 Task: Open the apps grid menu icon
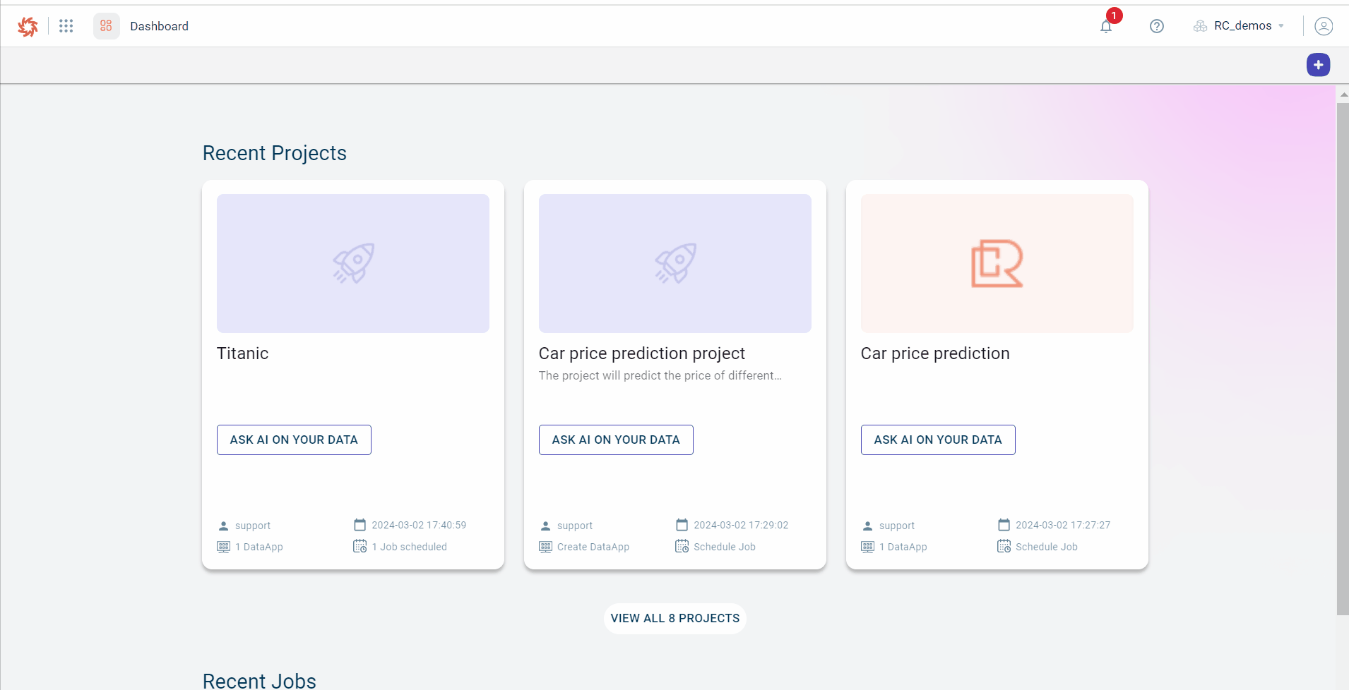coord(66,26)
